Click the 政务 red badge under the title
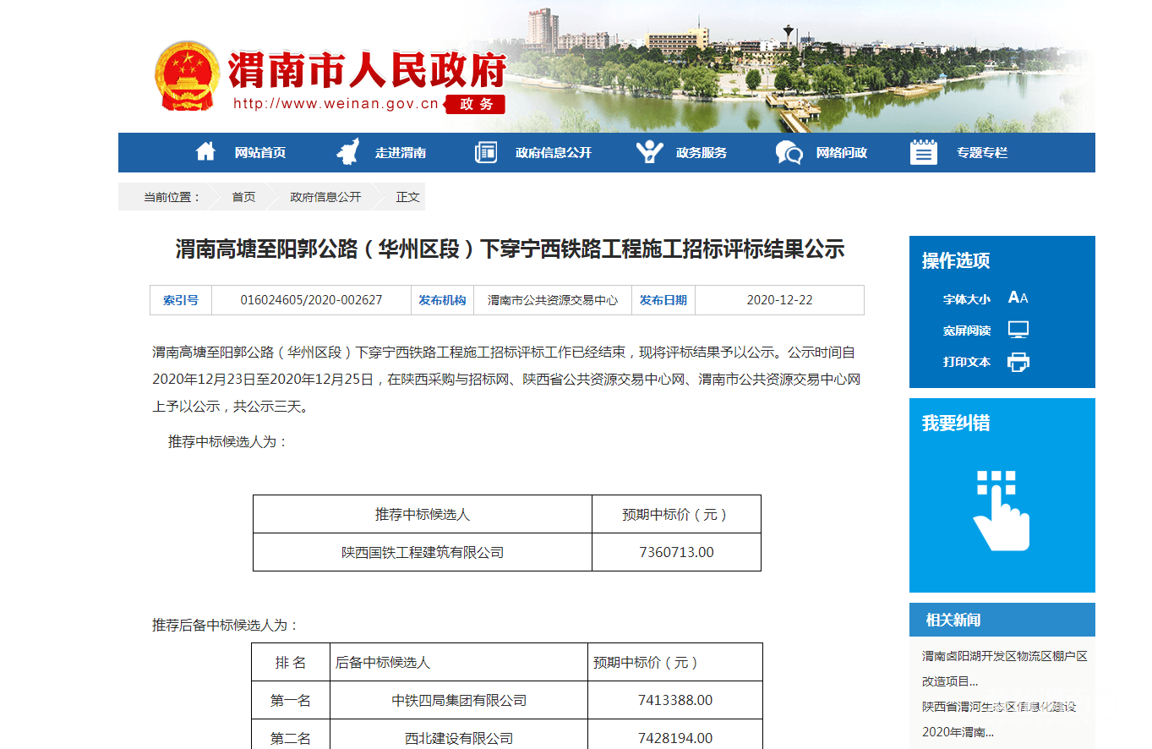 coord(475,104)
